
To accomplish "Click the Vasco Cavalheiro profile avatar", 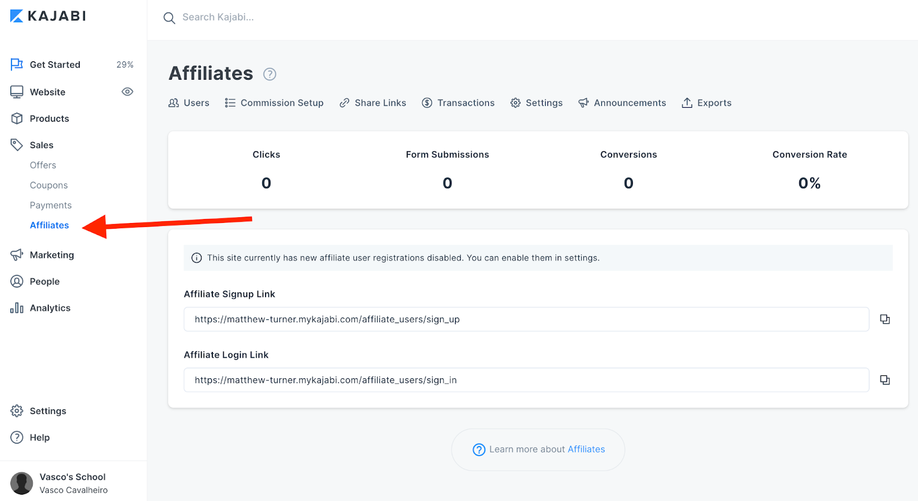I will click(22, 483).
